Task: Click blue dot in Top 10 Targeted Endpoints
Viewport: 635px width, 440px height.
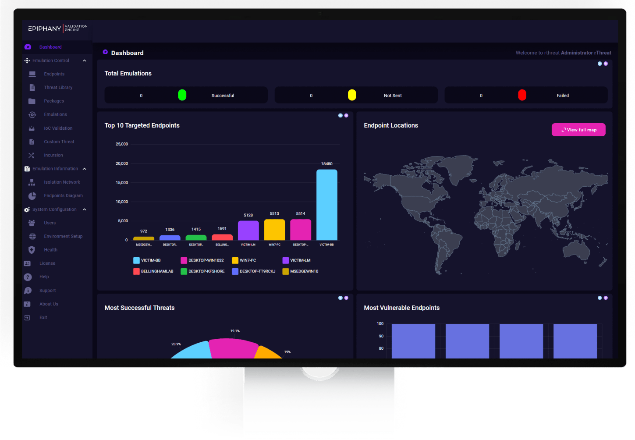Action: tap(341, 116)
